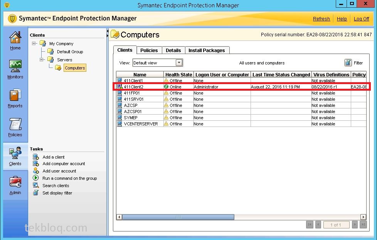377x240 pixels.
Task: Click the Add a client task icon
Action: (36, 157)
